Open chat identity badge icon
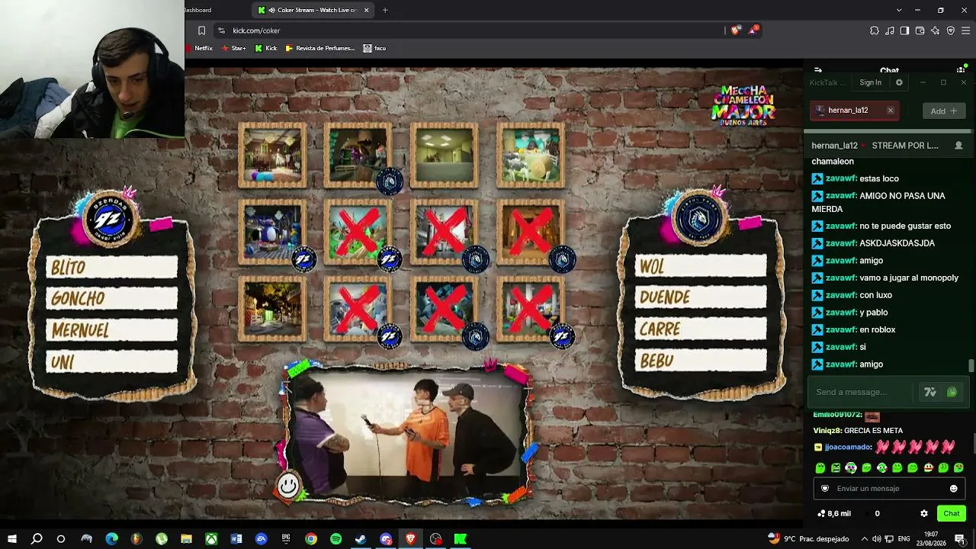The height and width of the screenshot is (549, 976). click(x=824, y=489)
